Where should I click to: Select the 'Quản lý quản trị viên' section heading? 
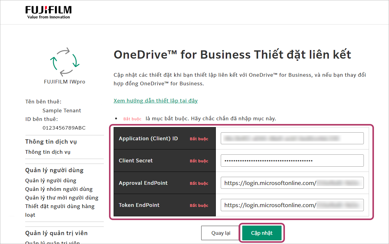[x=56, y=233]
